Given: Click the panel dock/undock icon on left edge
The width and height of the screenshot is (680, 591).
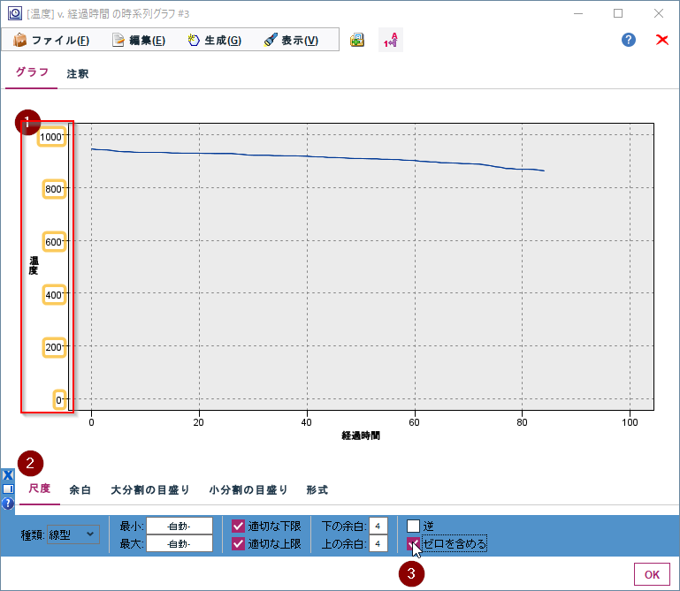Looking at the screenshot, I should (x=8, y=489).
